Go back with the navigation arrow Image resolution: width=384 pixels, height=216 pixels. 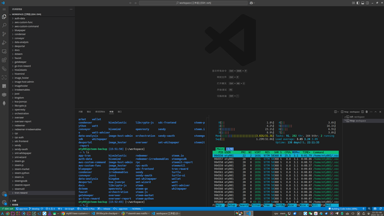pyautogui.click(x=131, y=3)
